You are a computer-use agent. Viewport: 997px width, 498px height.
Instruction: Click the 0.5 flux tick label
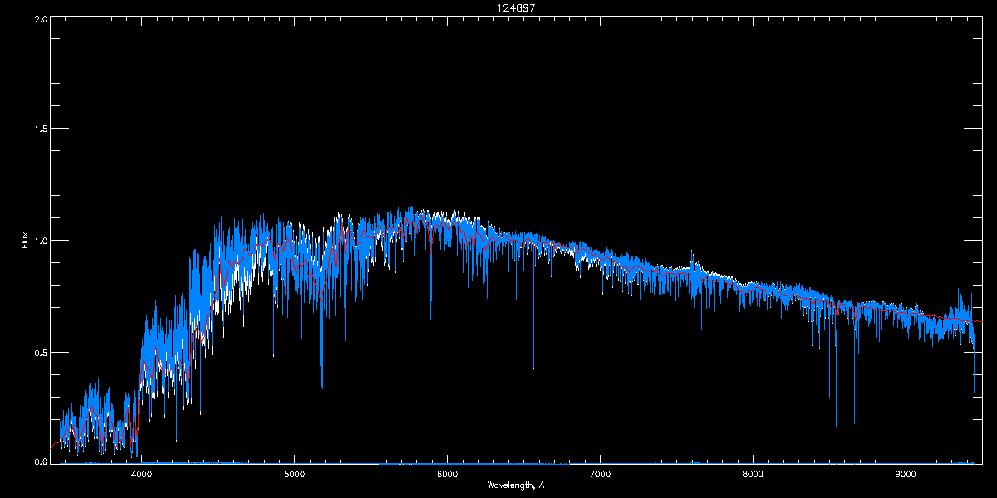(40, 352)
